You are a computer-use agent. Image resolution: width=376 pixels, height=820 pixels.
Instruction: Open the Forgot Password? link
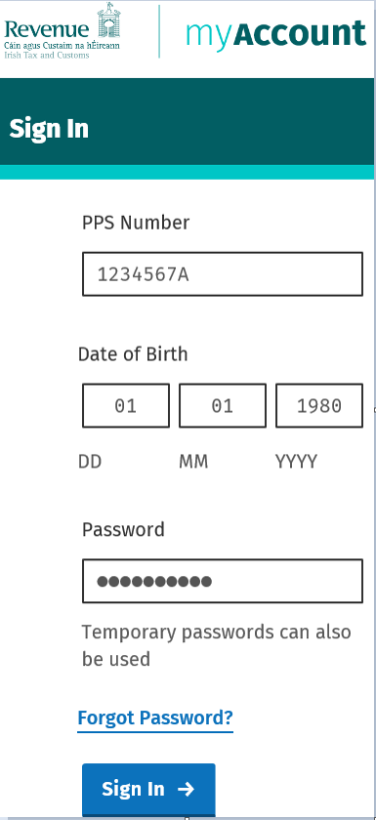(154, 717)
